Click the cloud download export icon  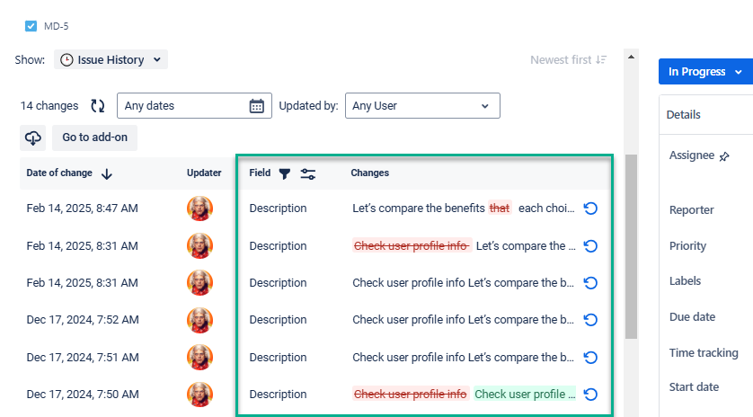tap(32, 138)
